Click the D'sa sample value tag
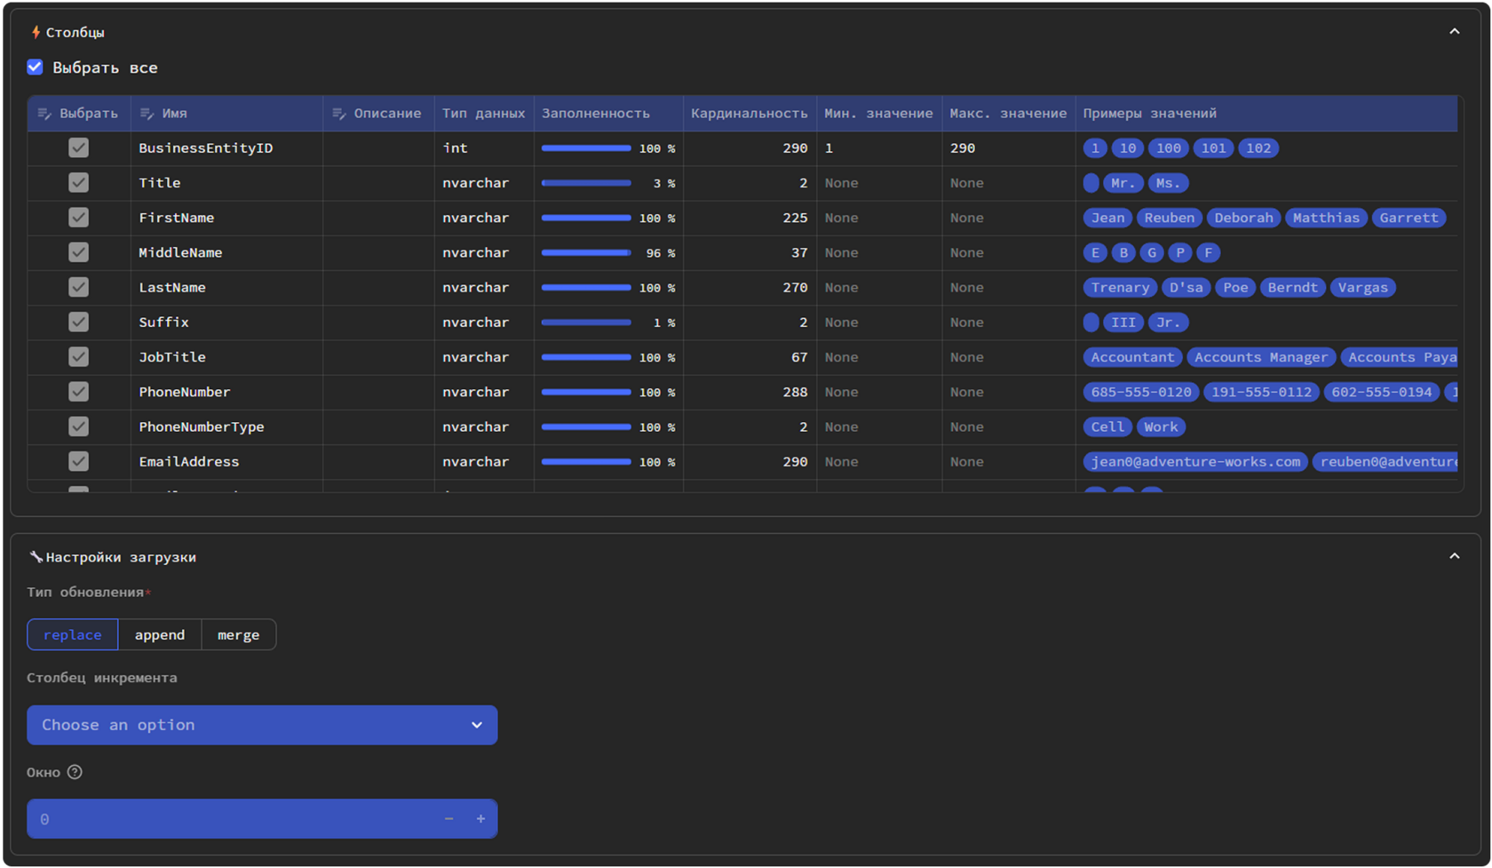1492x868 pixels. [x=1186, y=287]
